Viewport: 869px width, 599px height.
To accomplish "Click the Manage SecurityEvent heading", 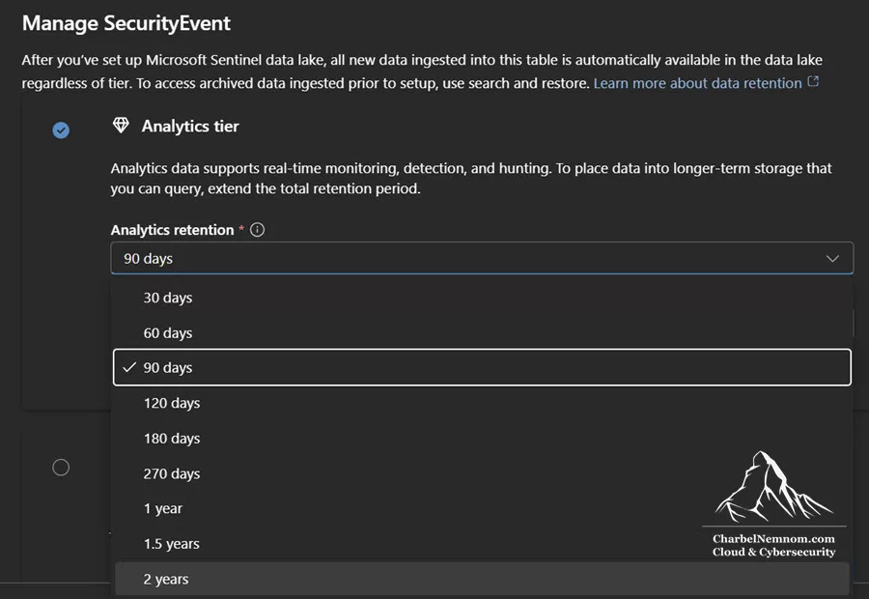I will [x=126, y=23].
